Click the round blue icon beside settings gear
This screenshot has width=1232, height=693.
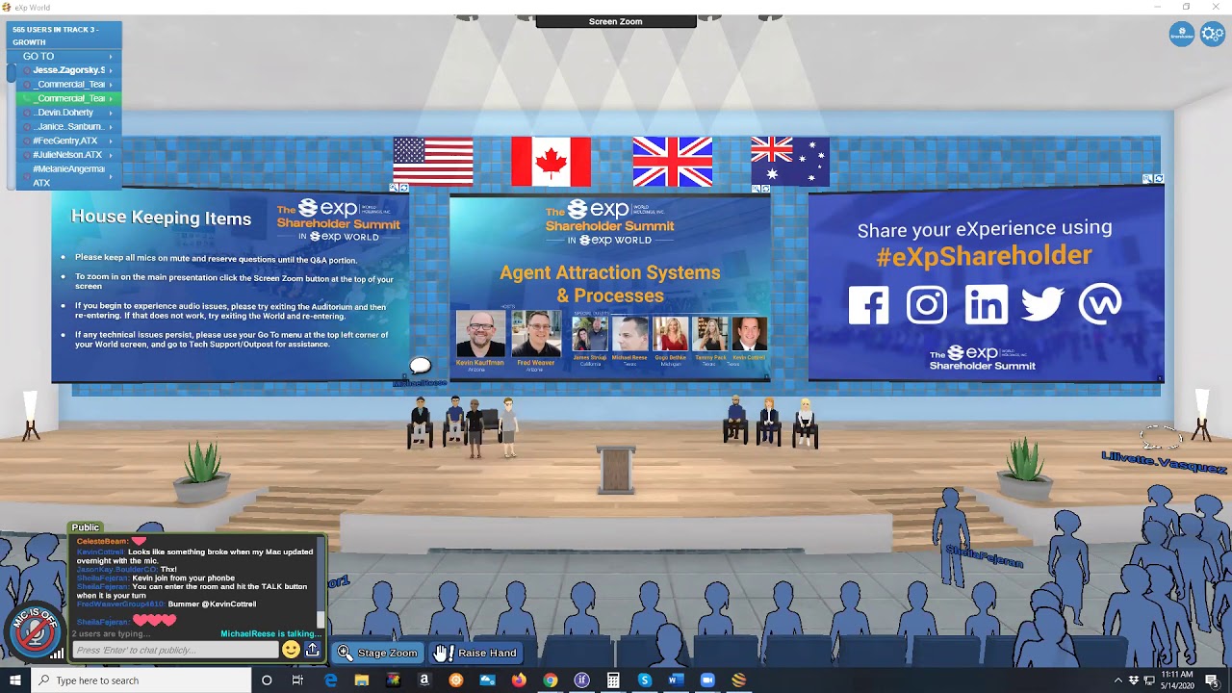click(x=1182, y=35)
